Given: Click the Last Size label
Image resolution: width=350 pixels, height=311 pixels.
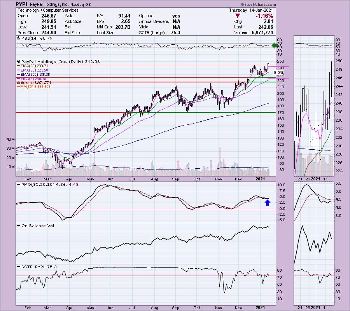Looking at the screenshot, I should click(106, 33).
